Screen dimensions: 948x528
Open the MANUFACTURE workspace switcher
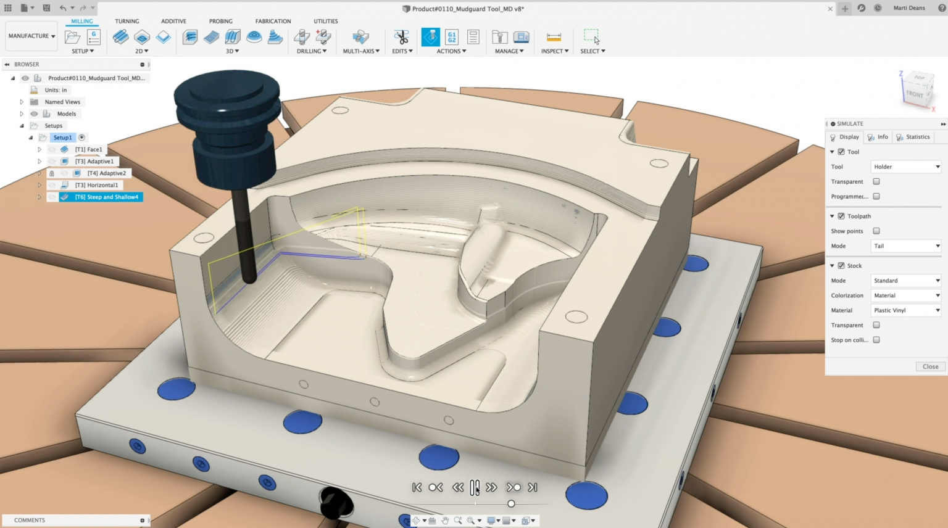pyautogui.click(x=31, y=35)
